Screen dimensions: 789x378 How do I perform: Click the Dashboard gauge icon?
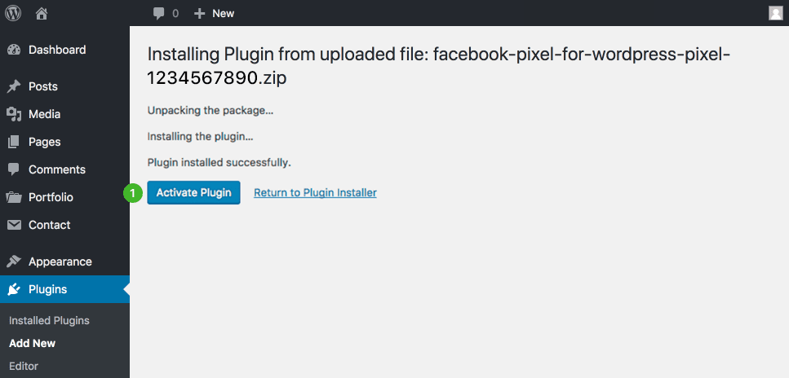(14, 50)
